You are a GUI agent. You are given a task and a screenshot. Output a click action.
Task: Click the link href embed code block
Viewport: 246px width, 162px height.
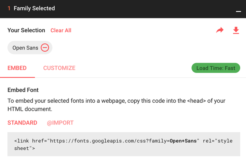[x=124, y=144]
